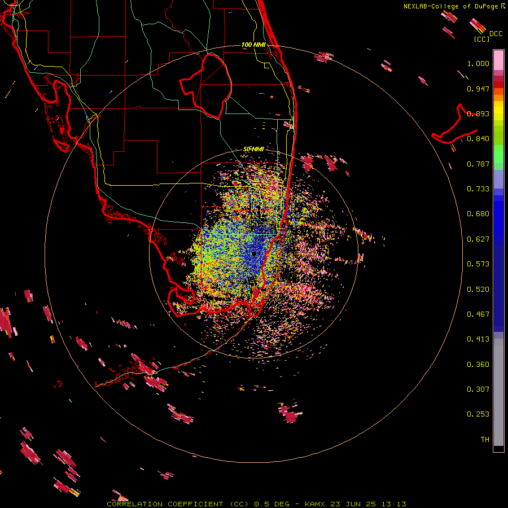Click the 0.893 color scale value
Viewport: 508px width, 508px height.
point(478,113)
